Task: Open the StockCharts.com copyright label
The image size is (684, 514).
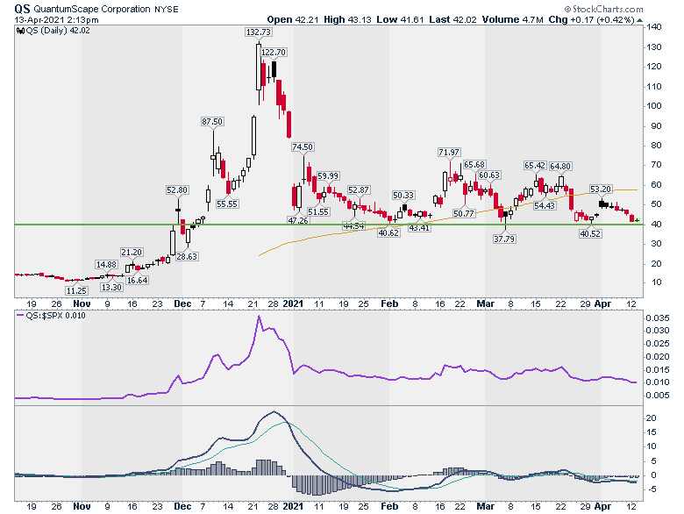Action: tap(603, 9)
